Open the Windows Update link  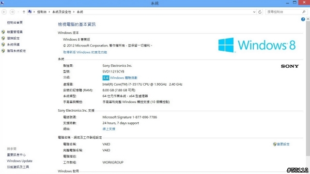tap(19, 161)
